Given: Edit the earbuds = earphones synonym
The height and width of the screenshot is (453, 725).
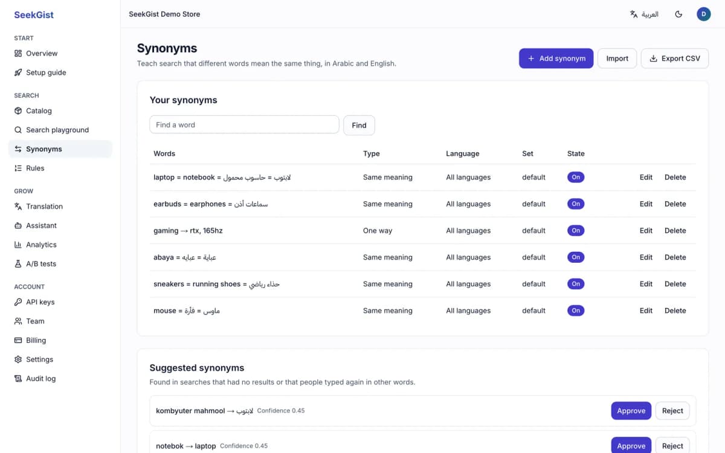Looking at the screenshot, I should click(646, 204).
